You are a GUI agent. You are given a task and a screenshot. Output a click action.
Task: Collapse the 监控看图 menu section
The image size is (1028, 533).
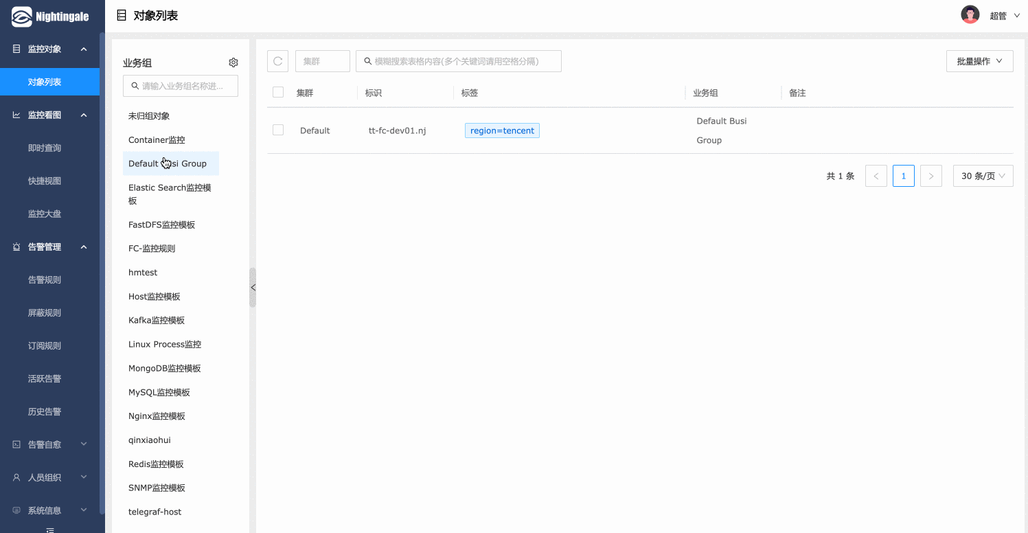point(84,115)
